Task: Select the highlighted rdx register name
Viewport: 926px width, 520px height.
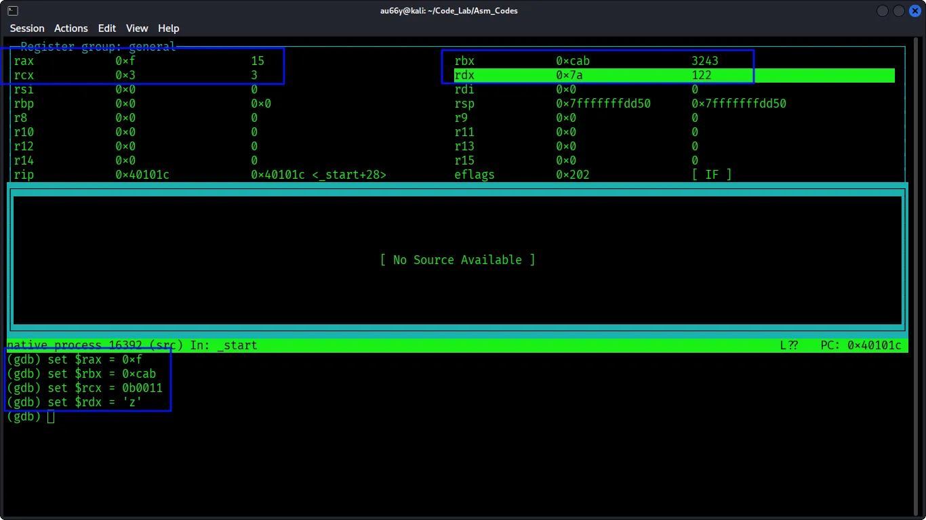Action: (x=464, y=75)
